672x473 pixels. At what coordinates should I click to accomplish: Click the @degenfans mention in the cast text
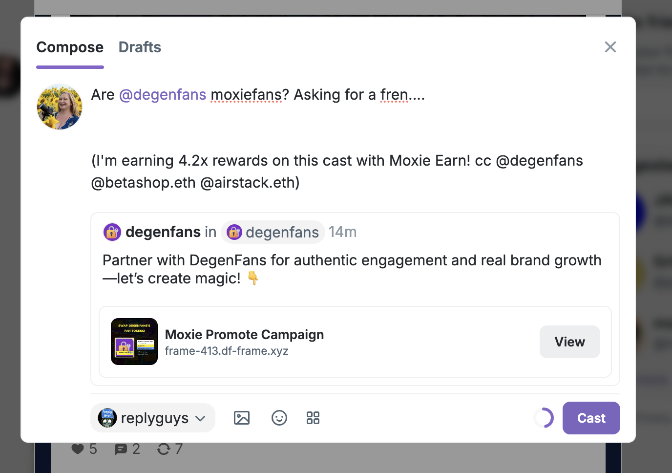[163, 94]
